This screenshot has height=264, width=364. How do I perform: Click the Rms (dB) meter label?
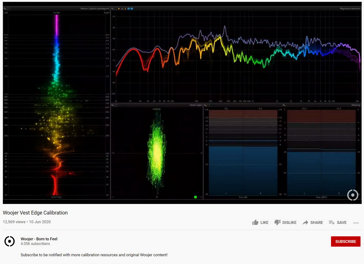click(243, 197)
